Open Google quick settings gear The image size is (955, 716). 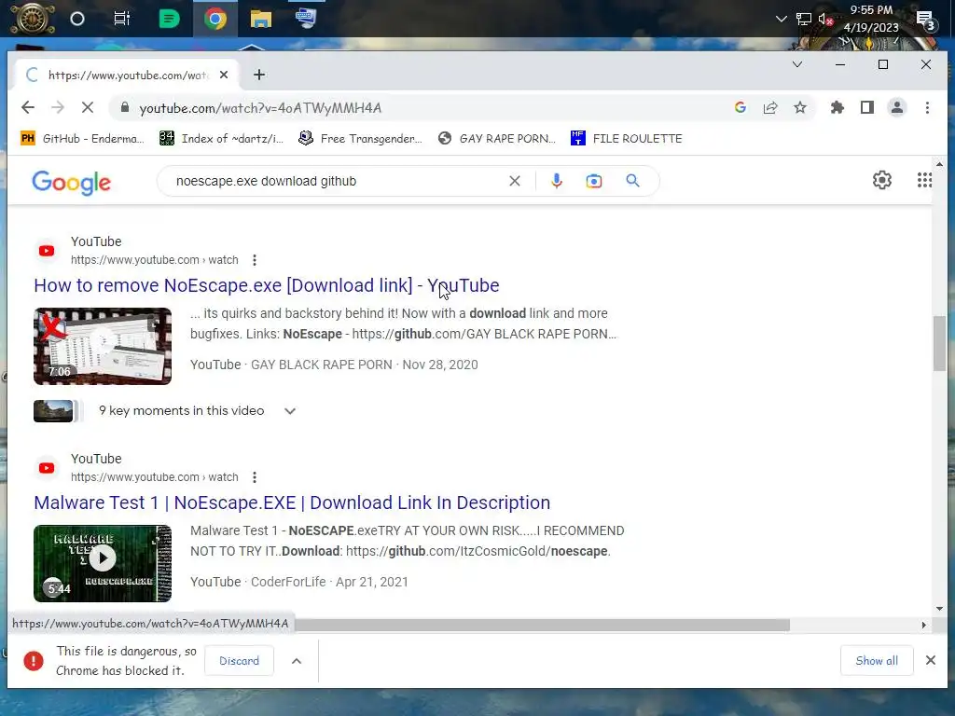click(x=882, y=180)
